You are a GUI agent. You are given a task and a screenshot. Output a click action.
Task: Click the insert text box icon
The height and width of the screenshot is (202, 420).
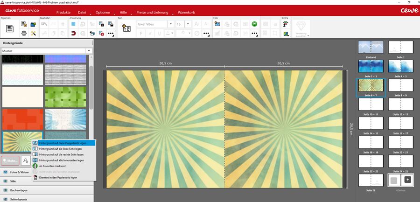(x=126, y=28)
